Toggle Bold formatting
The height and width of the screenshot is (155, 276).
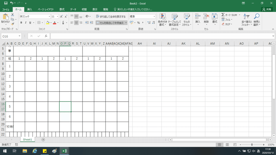(x=21, y=23)
